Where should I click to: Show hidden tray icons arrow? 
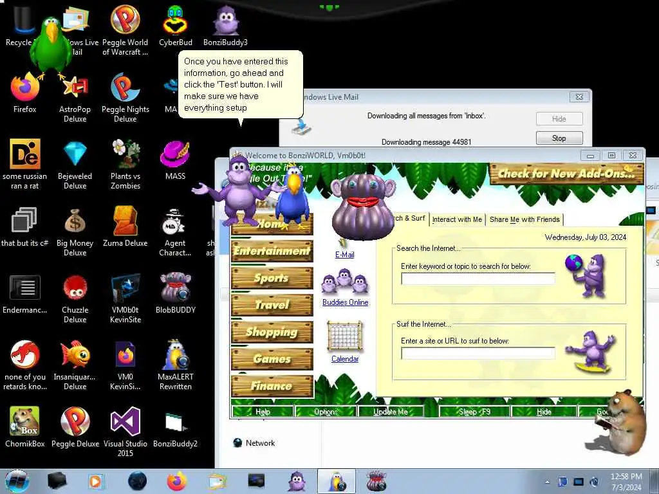547,482
